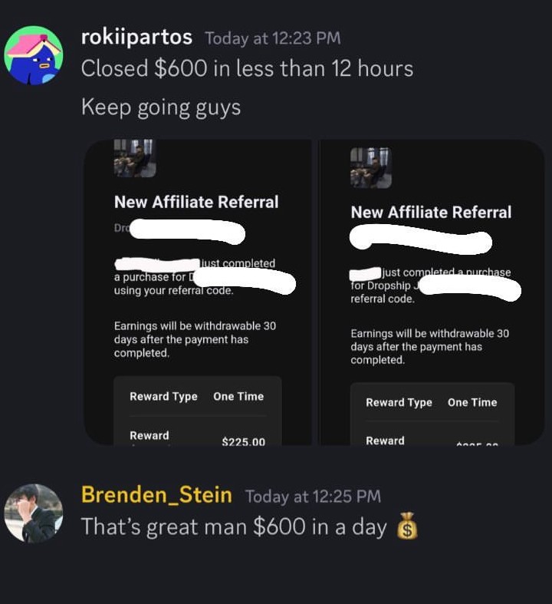Click the left 'New Affiliate Referral' heading
The width and height of the screenshot is (552, 604).
point(196,202)
